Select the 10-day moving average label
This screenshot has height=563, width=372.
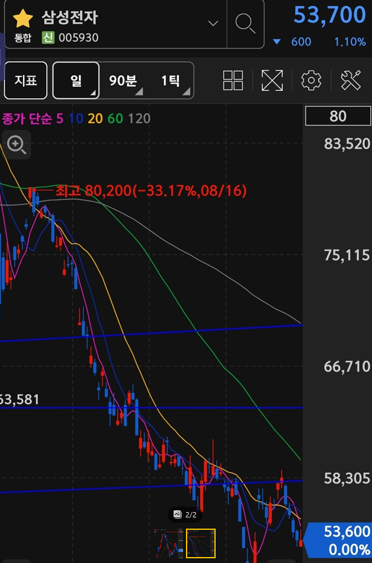pyautogui.click(x=76, y=119)
